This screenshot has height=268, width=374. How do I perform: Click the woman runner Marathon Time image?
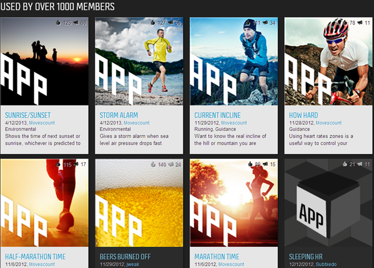[x=234, y=203]
